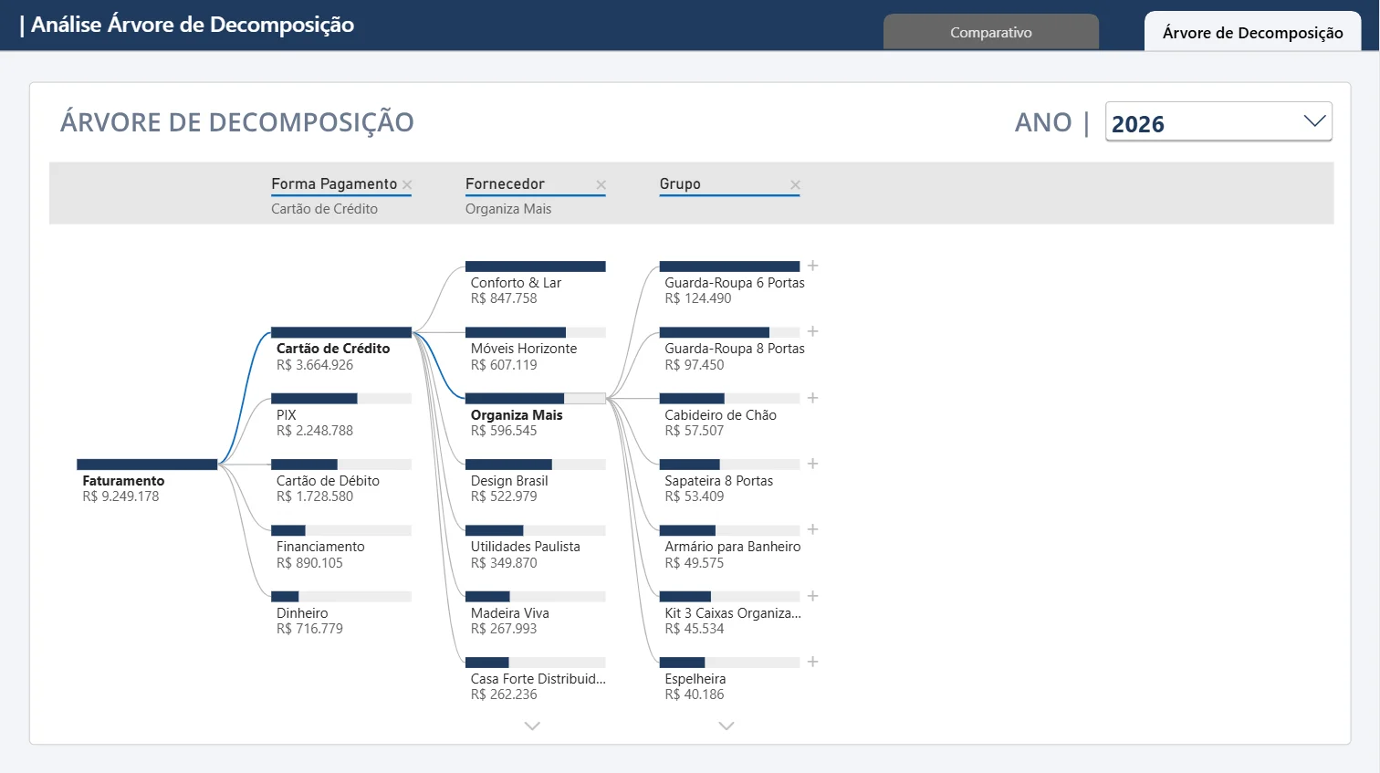This screenshot has height=773, width=1380.
Task: Select the Cartão de Crédito node
Action: click(x=341, y=350)
